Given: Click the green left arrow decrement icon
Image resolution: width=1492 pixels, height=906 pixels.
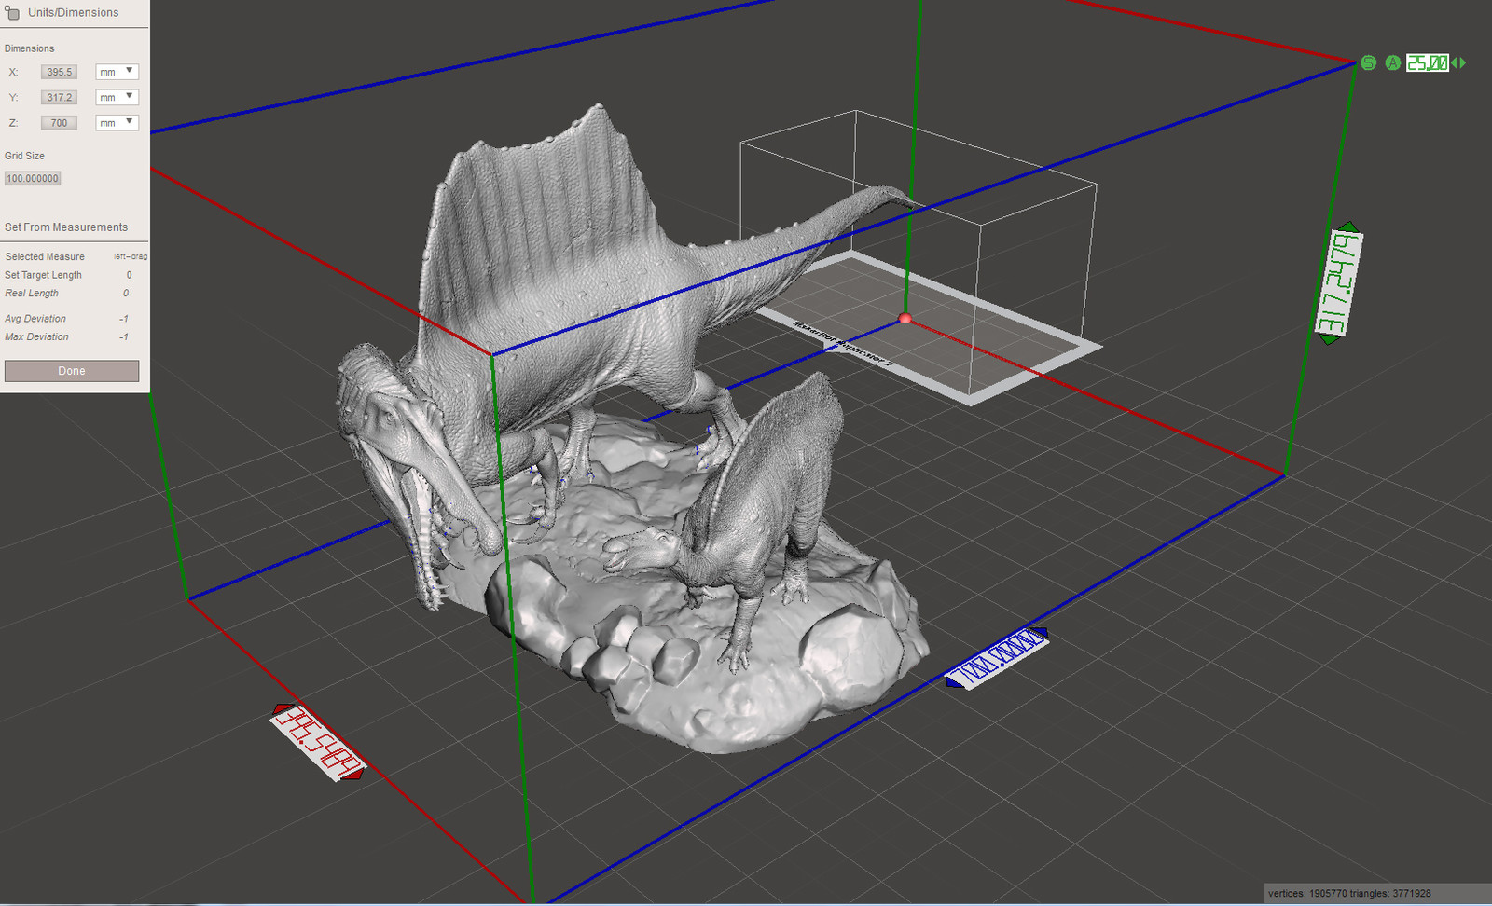Looking at the screenshot, I should [x=1454, y=62].
